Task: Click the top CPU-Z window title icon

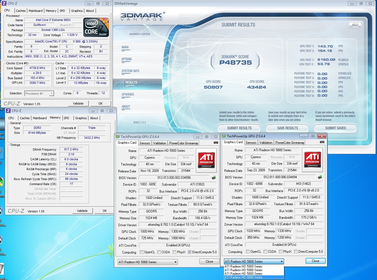Action: [4, 4]
